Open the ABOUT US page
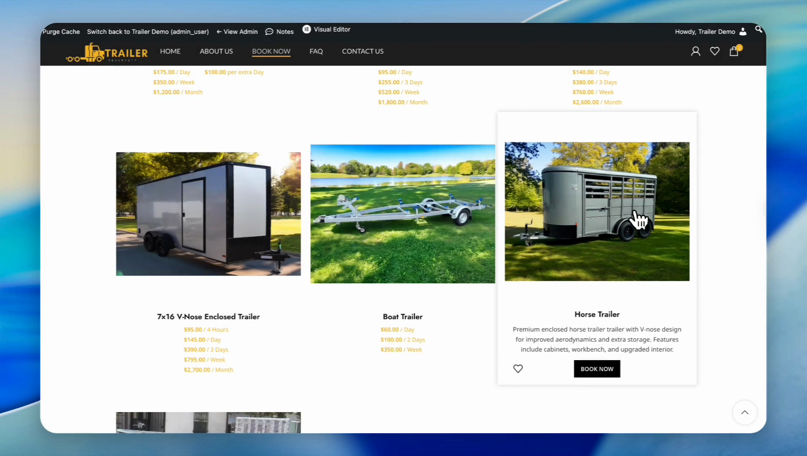 (216, 52)
